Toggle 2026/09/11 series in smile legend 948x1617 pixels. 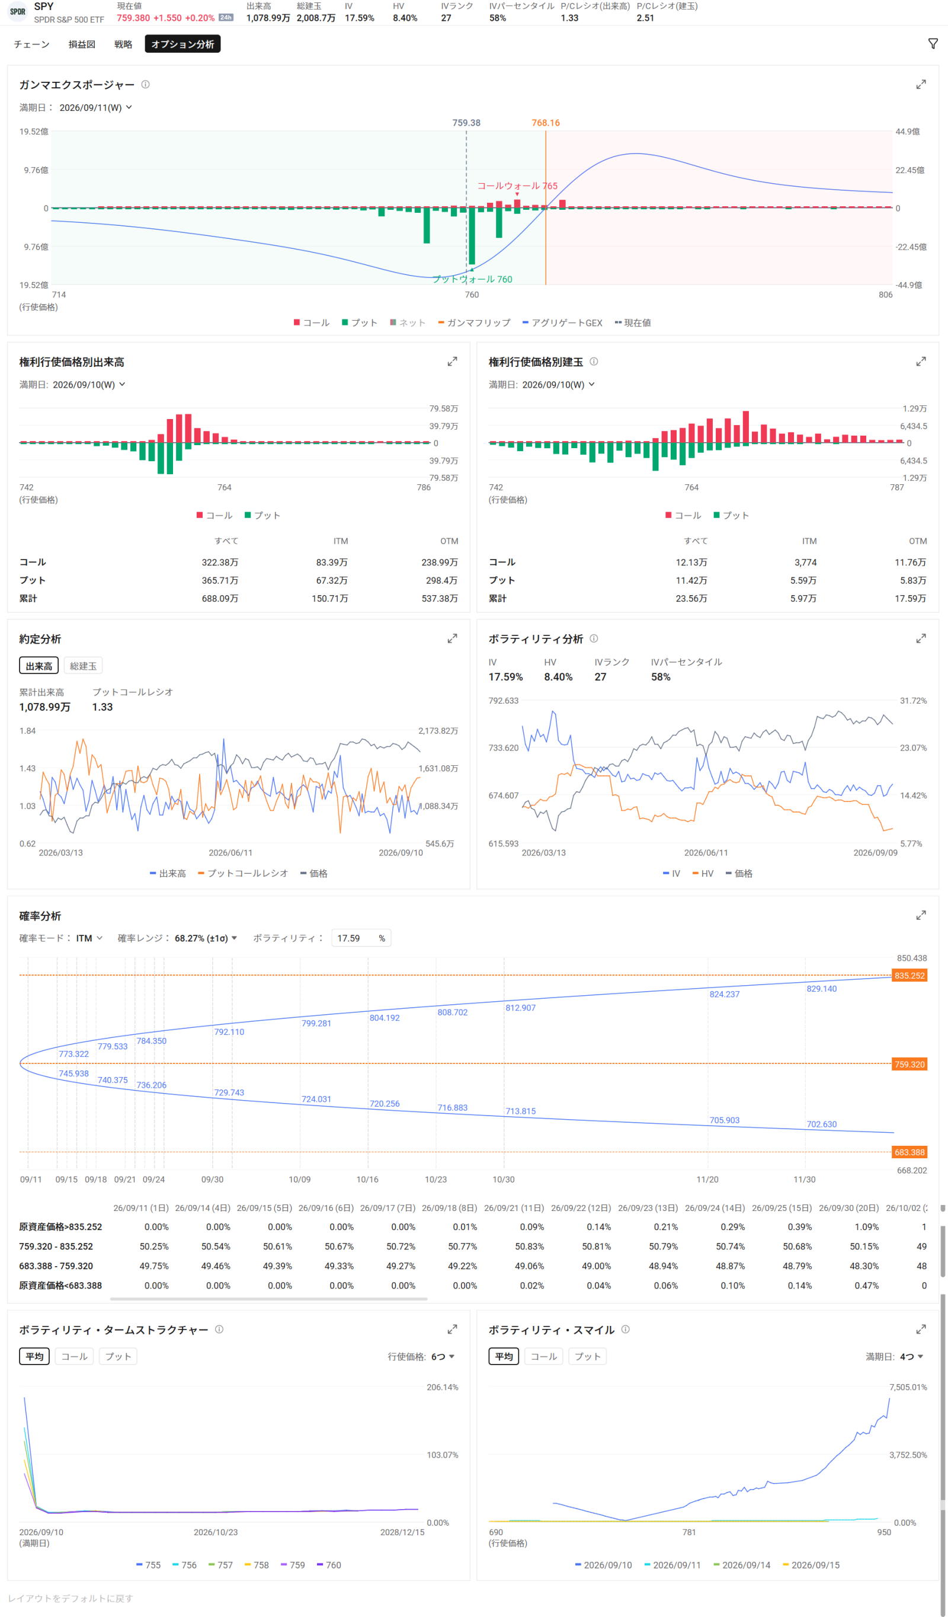point(673,1565)
